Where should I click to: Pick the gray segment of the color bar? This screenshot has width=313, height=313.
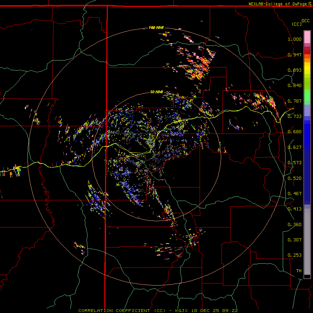coord(307,242)
